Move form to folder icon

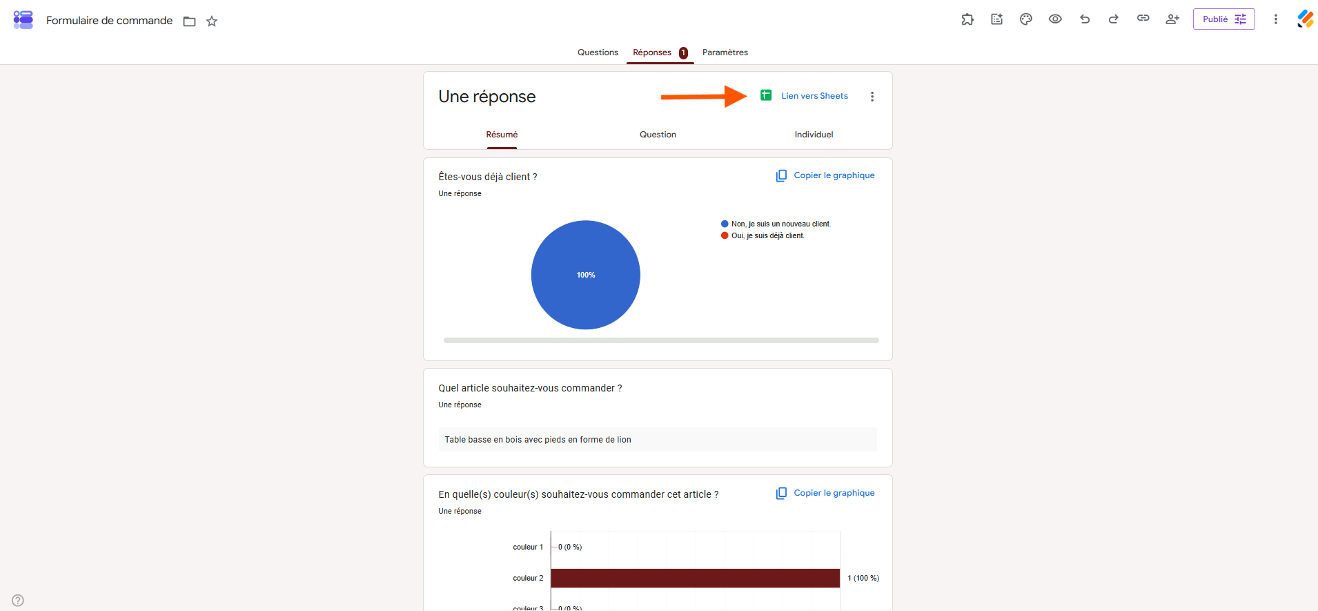pyautogui.click(x=189, y=21)
